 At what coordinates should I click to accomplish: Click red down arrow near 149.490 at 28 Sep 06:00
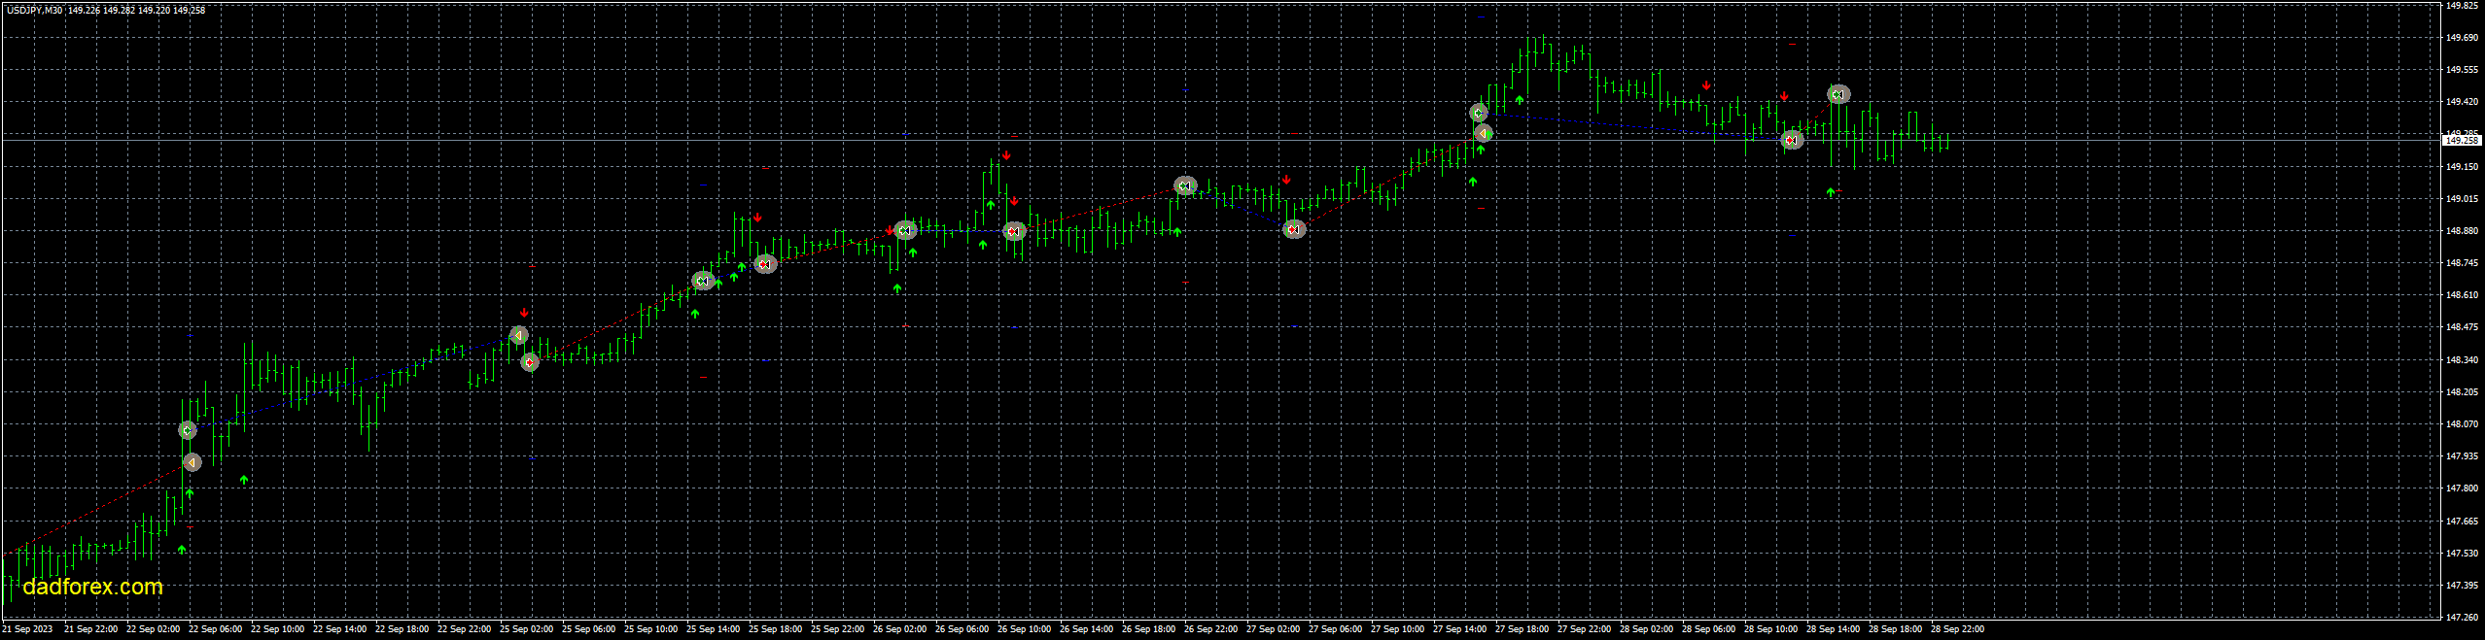pyautogui.click(x=1706, y=85)
